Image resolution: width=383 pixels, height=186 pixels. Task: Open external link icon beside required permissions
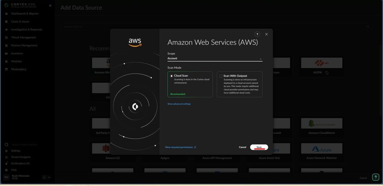(x=195, y=147)
